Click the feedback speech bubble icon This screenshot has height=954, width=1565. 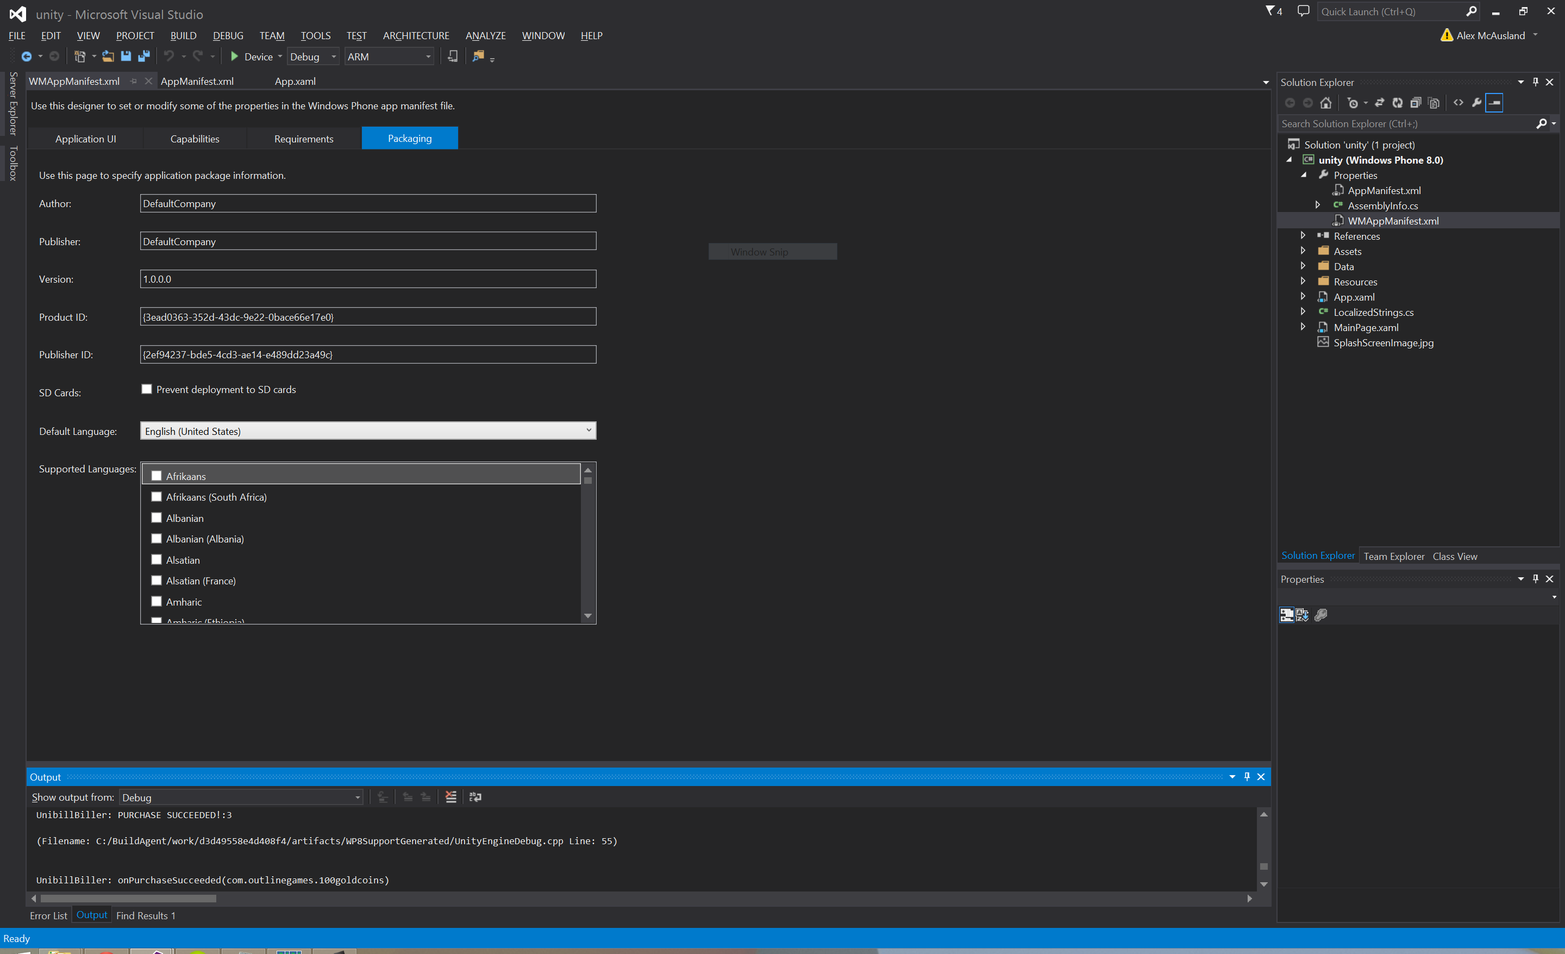coord(1303,11)
